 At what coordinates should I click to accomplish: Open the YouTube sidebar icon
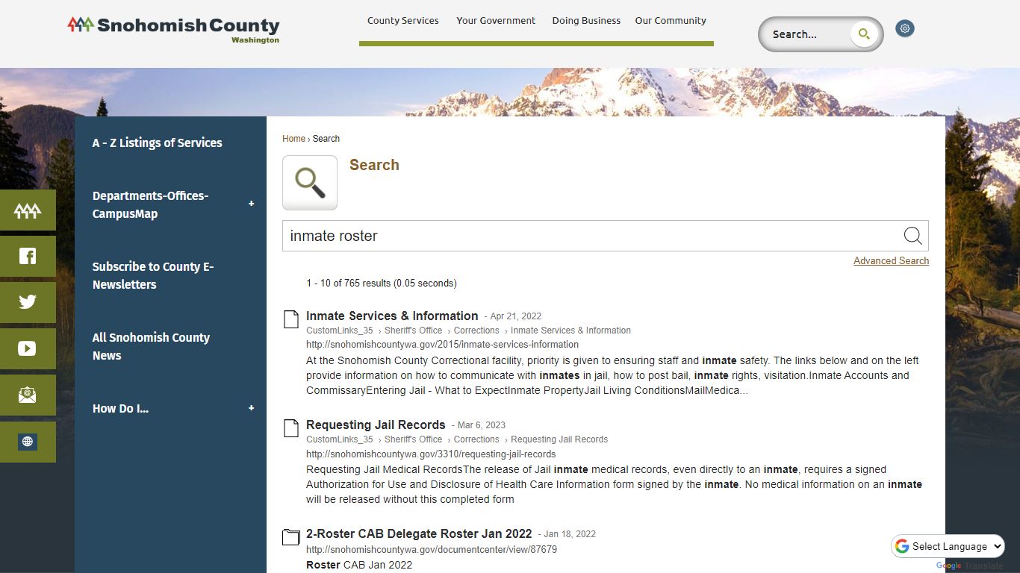point(28,349)
